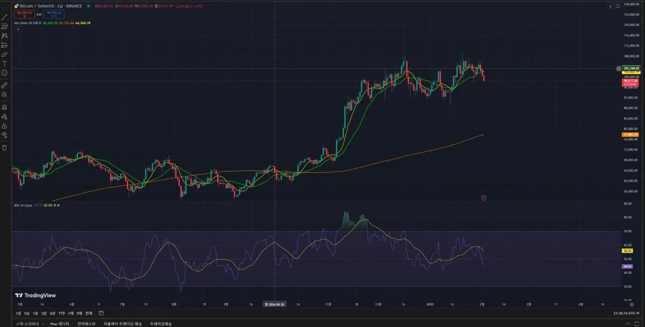This screenshot has height=327, width=645.
Task: Click the pink event marker circle
Action: [484, 198]
